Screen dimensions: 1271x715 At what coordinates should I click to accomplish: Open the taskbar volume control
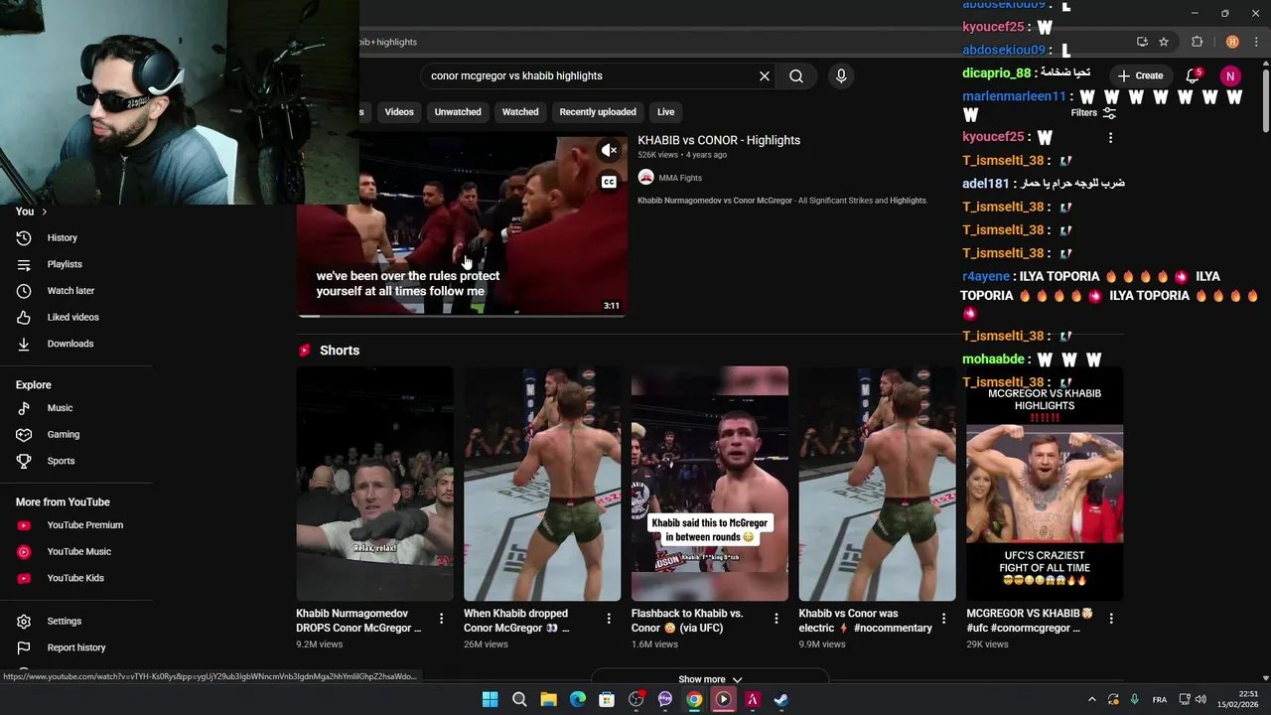(x=1200, y=700)
